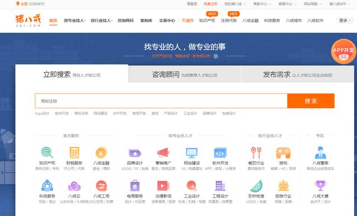
Task: Click the orange 搜索 button
Action: tap(311, 101)
